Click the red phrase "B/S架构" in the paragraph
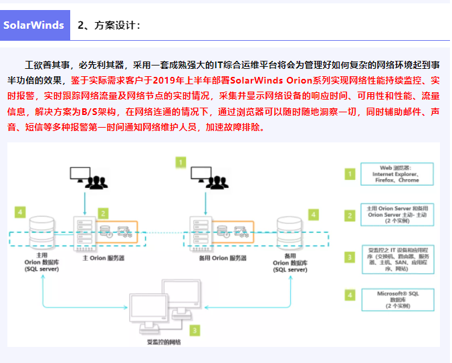Screen dimensions: 452x363 click(98, 112)
